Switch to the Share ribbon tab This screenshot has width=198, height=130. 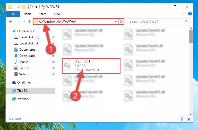click(42, 14)
